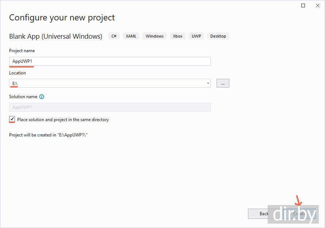Click the Solution name info icon
This screenshot has height=228, width=325.
pos(42,97)
